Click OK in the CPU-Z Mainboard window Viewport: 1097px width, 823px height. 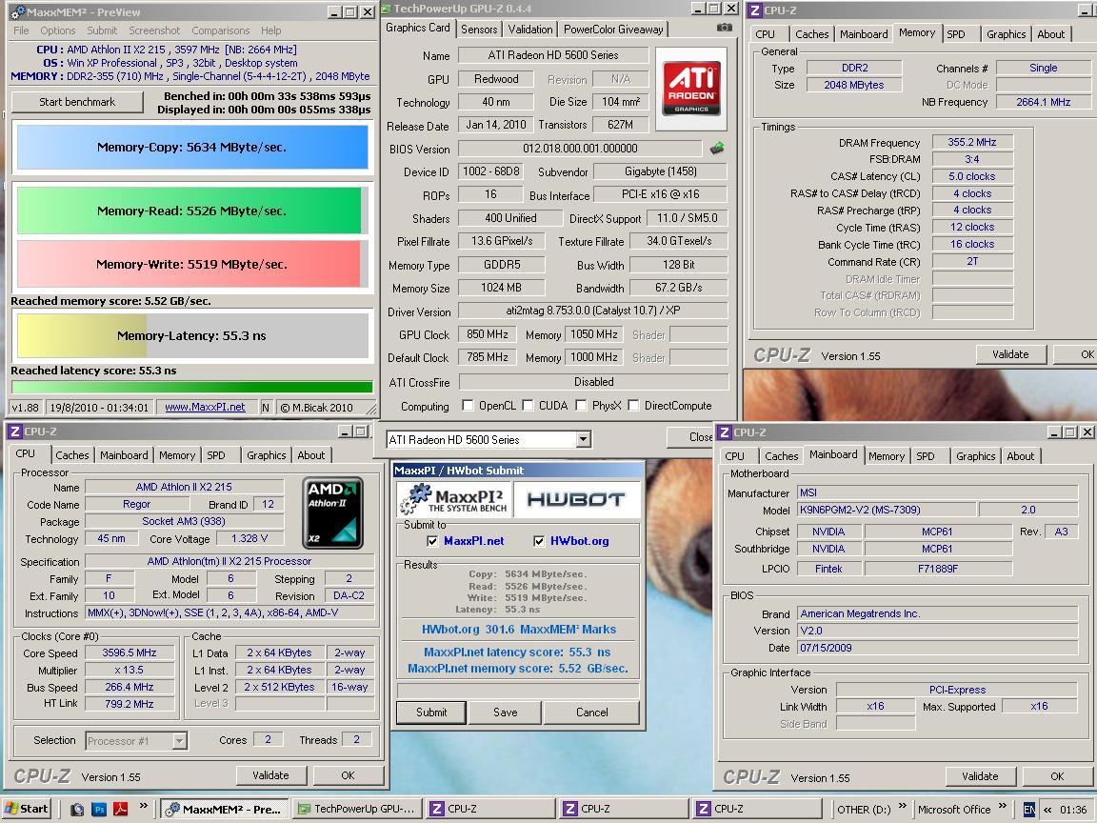[1056, 776]
